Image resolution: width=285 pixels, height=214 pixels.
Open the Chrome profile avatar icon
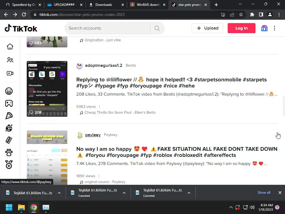click(270, 14)
